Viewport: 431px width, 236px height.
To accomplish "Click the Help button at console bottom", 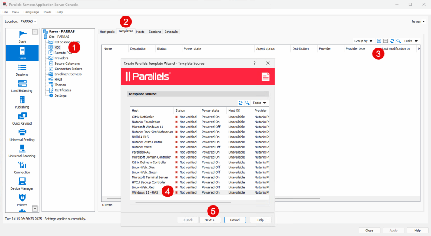I will pos(418,230).
